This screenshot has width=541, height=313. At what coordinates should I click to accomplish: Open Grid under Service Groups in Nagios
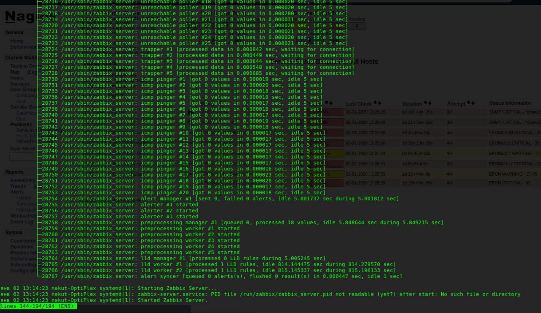(x=21, y=119)
